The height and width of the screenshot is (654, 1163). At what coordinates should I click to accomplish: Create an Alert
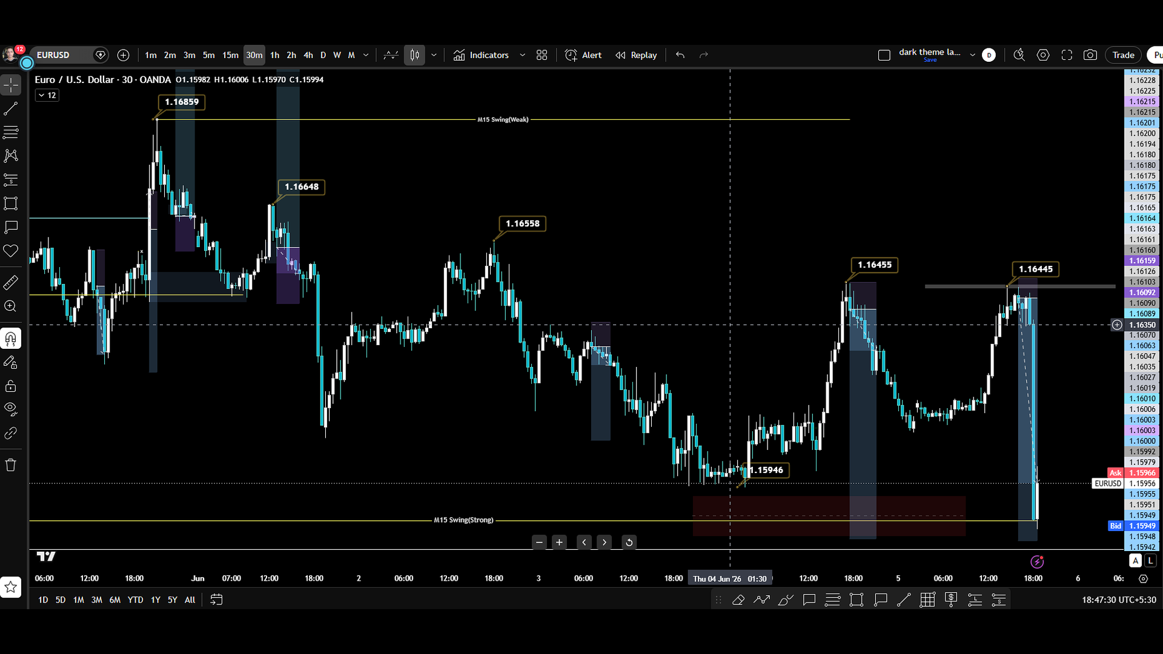tap(583, 55)
